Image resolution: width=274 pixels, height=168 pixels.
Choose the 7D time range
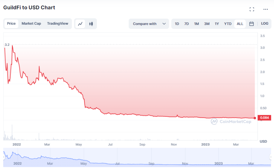click(x=186, y=24)
